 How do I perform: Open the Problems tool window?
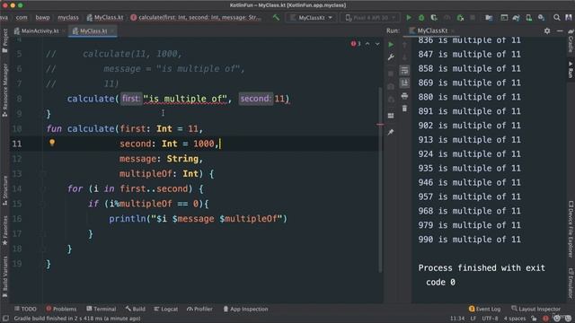point(61,309)
